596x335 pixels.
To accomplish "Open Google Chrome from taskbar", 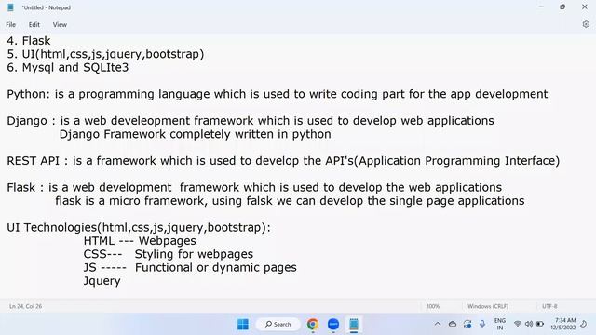I will 313,325.
